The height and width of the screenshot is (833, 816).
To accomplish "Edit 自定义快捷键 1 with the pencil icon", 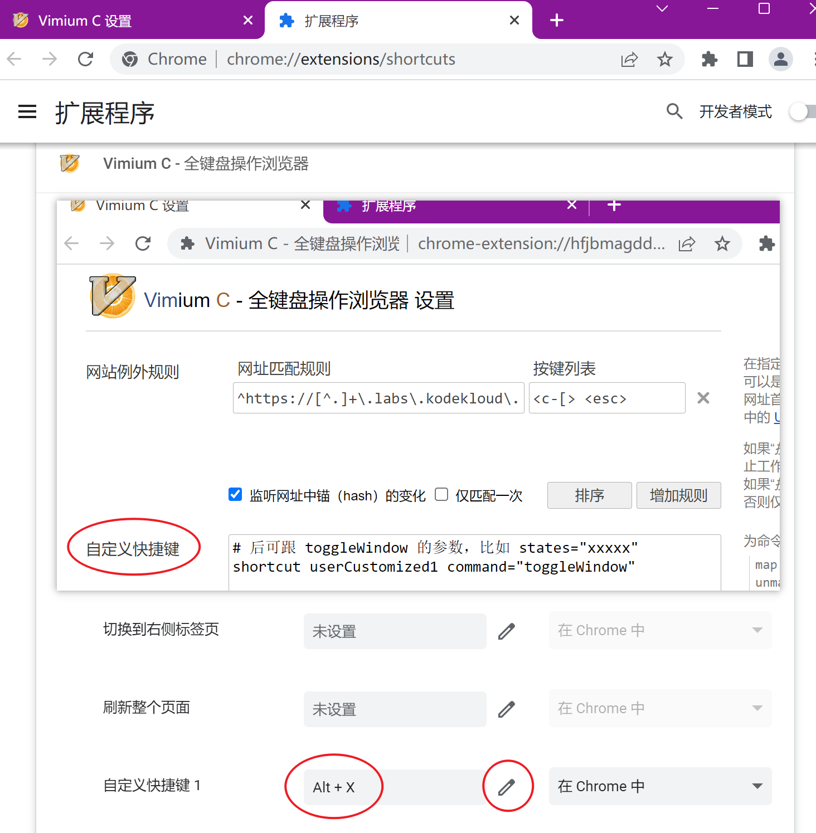I will coord(507,786).
